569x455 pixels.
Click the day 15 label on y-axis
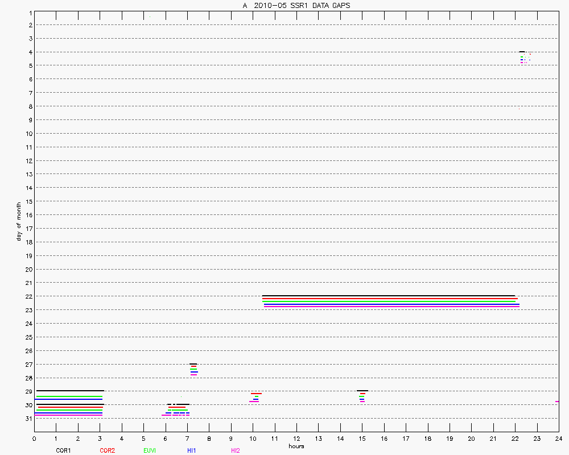pyautogui.click(x=27, y=201)
